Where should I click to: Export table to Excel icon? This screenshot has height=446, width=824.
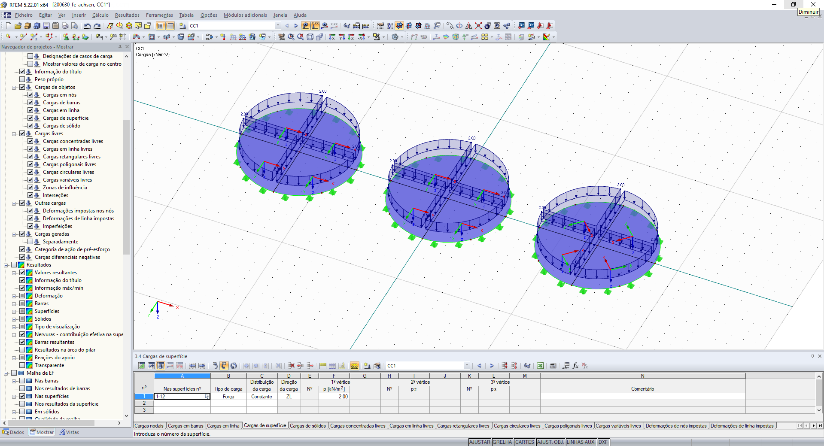coord(540,366)
